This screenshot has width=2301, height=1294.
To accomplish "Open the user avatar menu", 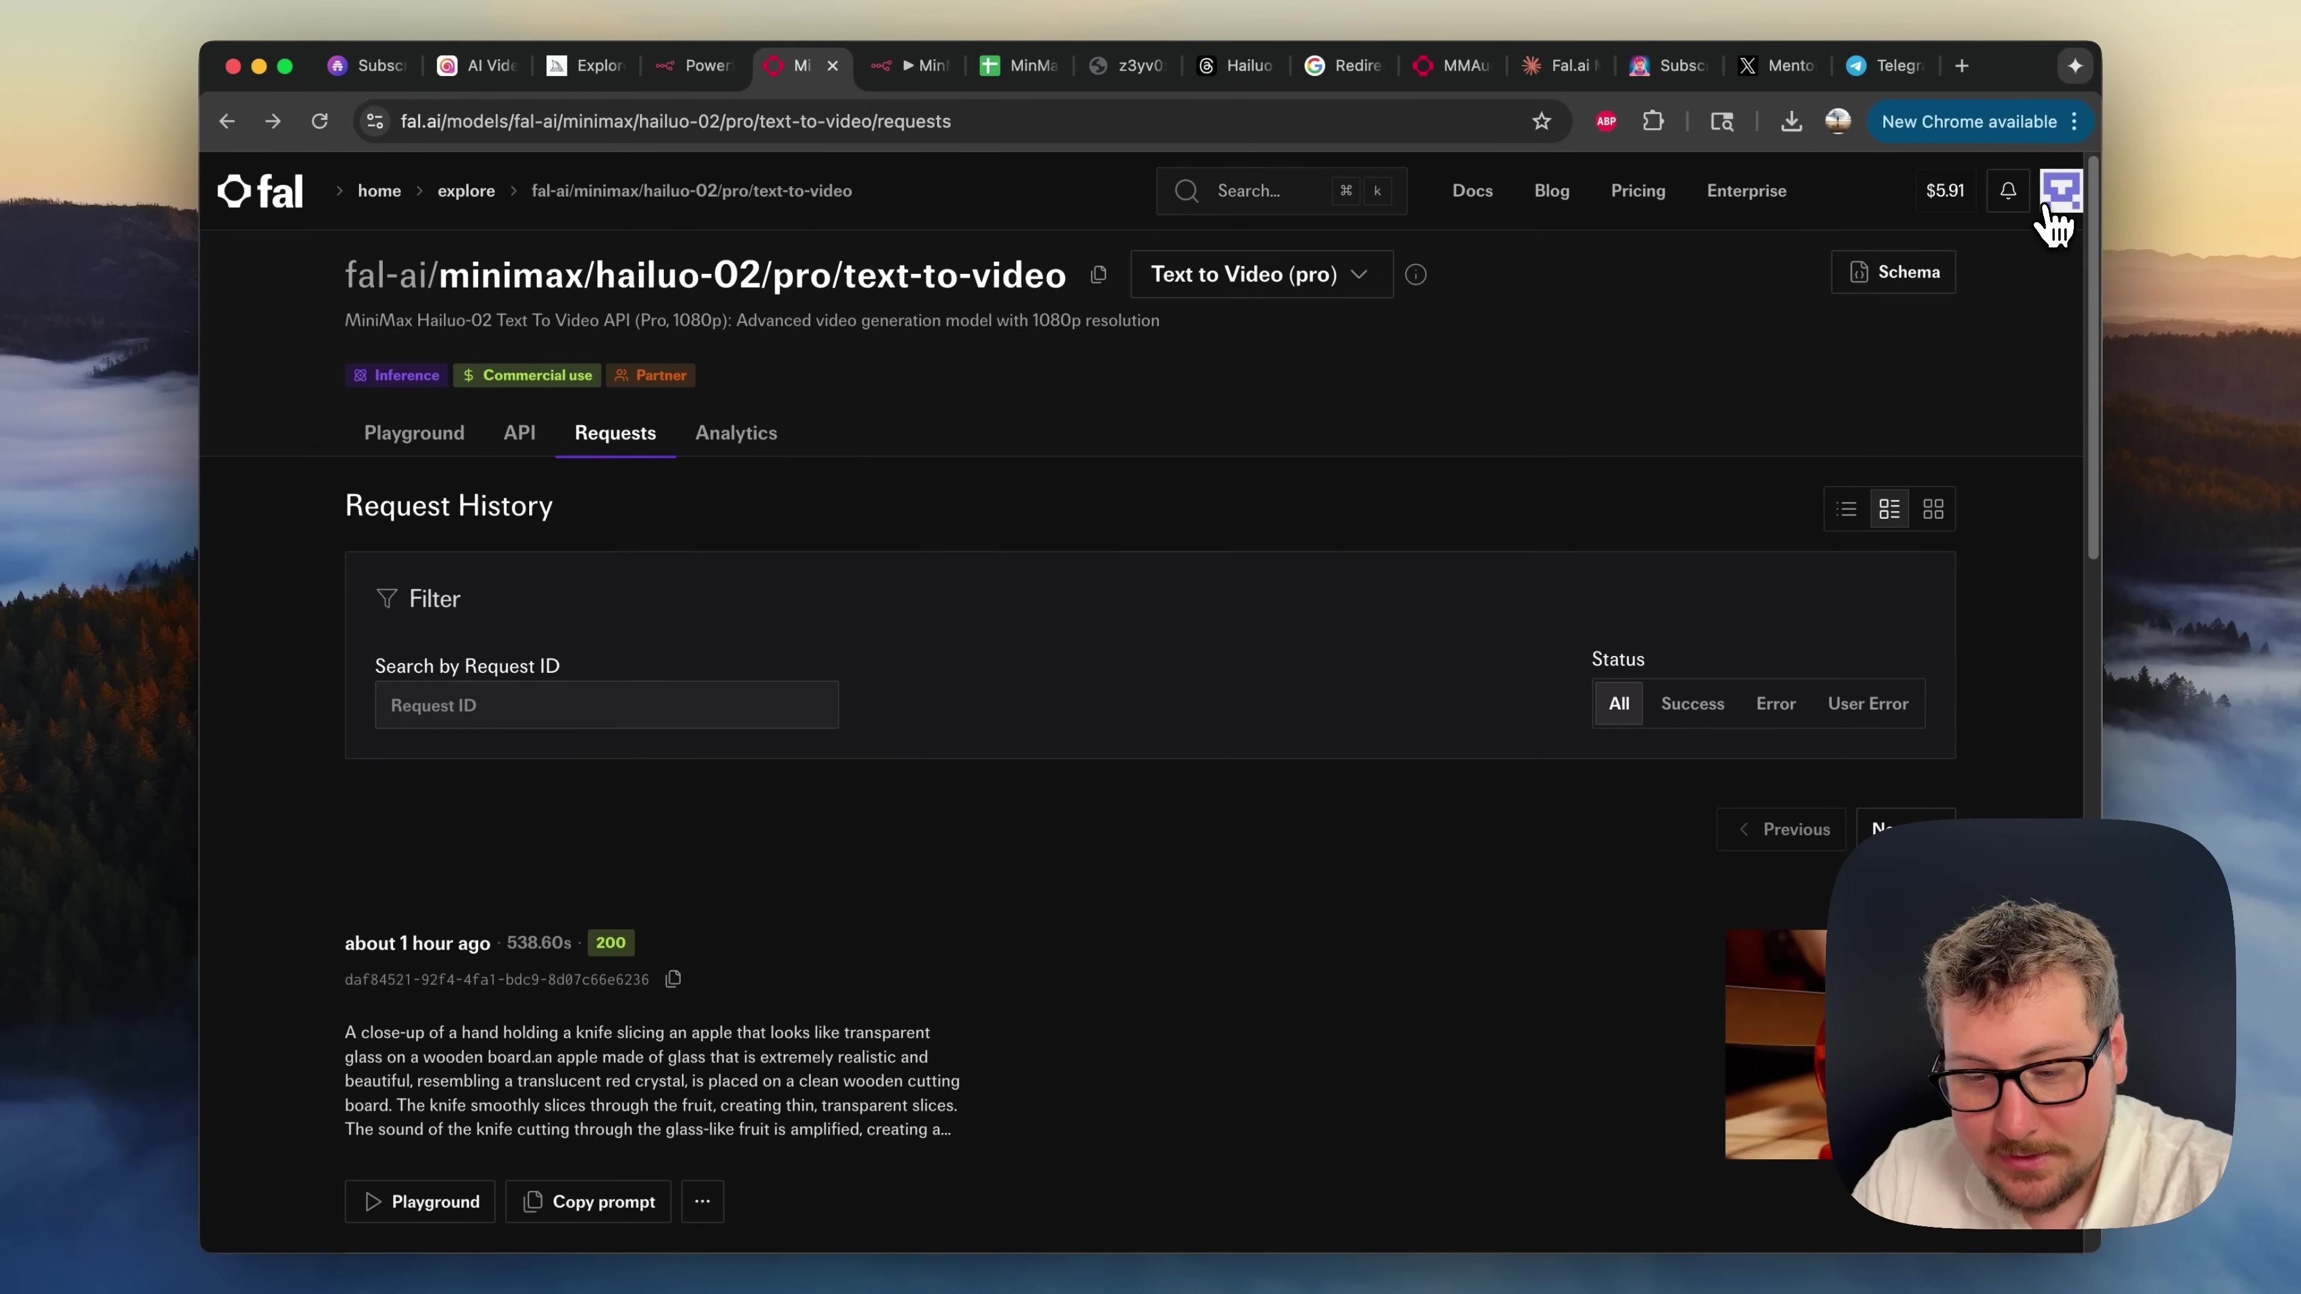I will pyautogui.click(x=2061, y=191).
